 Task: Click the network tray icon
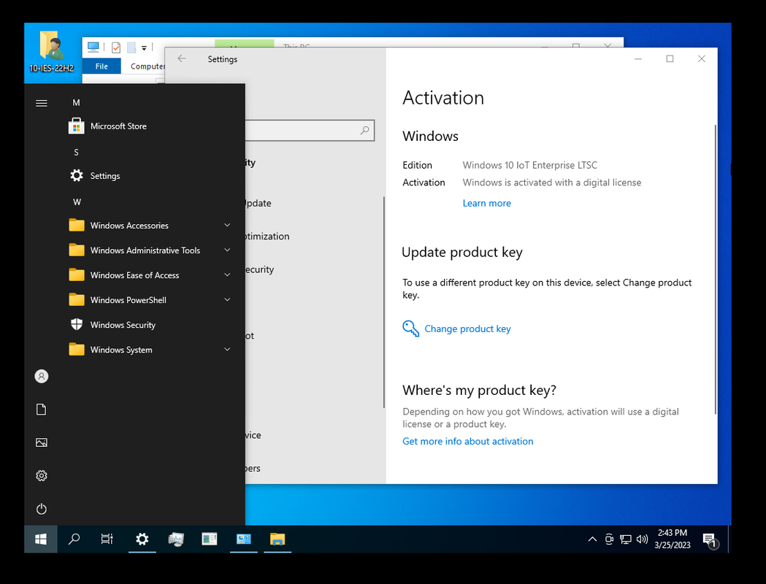(x=625, y=539)
